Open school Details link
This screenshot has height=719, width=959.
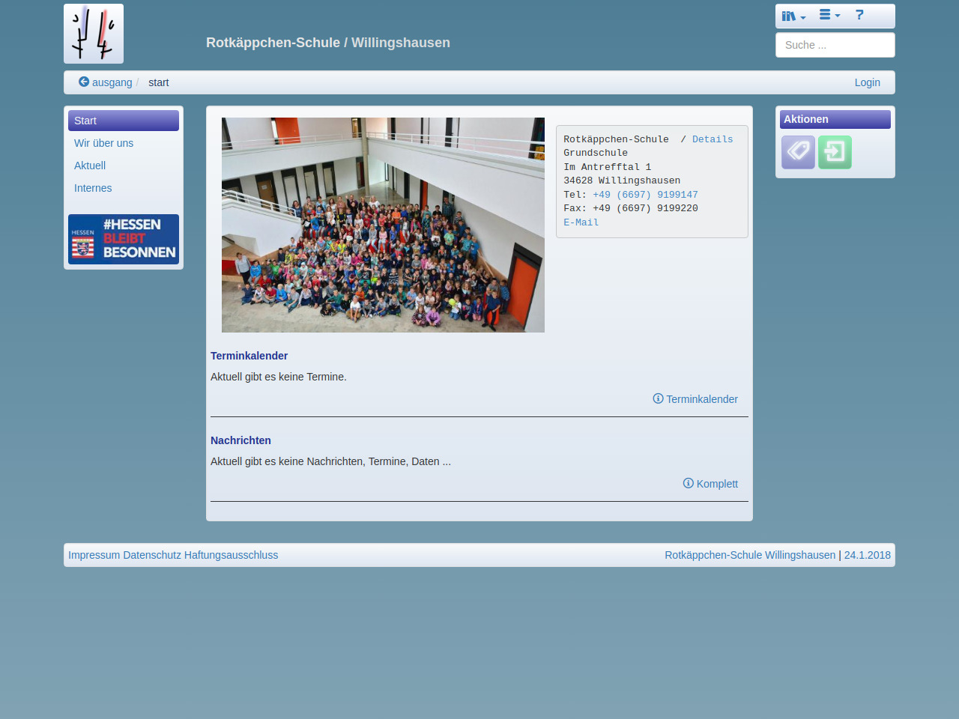(x=712, y=139)
